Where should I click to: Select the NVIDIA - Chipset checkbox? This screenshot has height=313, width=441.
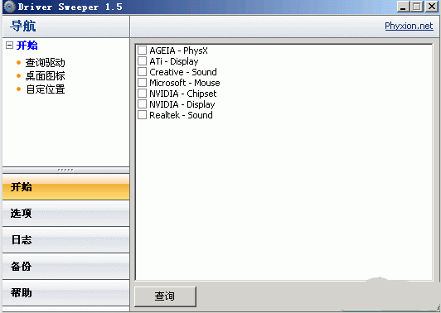pos(142,94)
